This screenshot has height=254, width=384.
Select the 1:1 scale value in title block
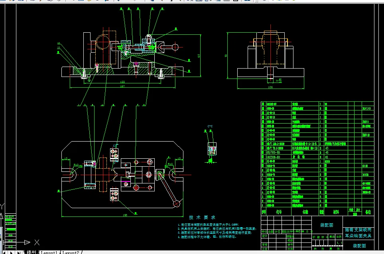(x=339, y=243)
